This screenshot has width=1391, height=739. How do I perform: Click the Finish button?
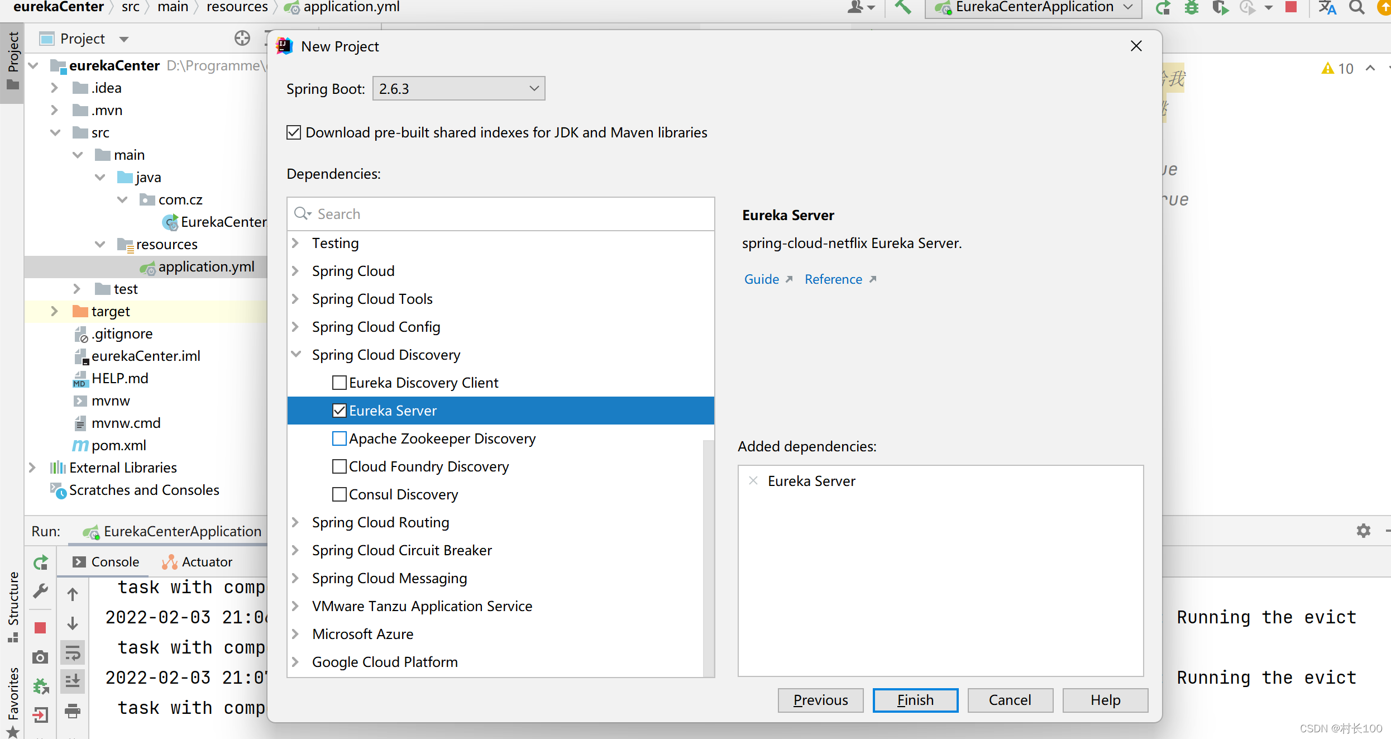915,700
